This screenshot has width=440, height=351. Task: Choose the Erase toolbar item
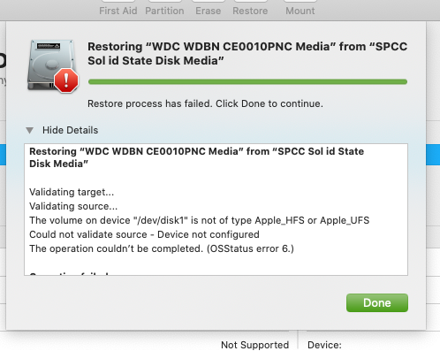pos(209,11)
